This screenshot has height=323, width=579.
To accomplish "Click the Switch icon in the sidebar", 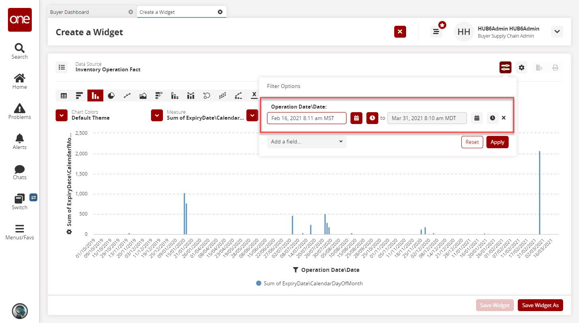I will (x=19, y=202).
